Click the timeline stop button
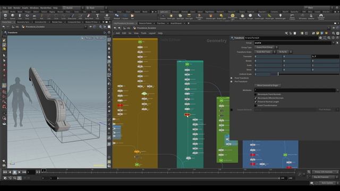The width and height of the screenshot is (340, 191). click(x=14, y=172)
